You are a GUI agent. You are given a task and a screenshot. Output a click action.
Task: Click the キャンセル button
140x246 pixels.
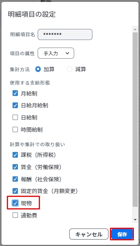coord(89,235)
